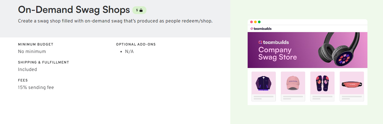Select the flip-flops product thumbnail
The height and width of the screenshot is (124, 383).
(x=322, y=83)
